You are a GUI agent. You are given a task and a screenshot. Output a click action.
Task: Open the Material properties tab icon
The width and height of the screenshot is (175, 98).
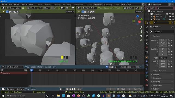click(x=147, y=80)
